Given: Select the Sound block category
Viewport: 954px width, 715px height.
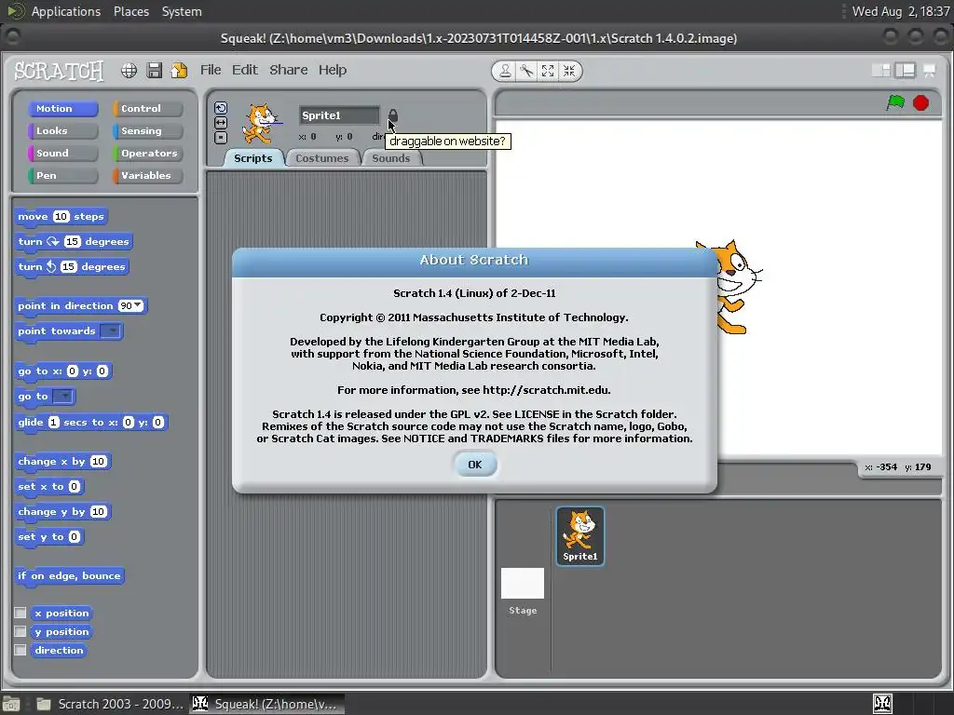Looking at the screenshot, I should click(62, 154).
